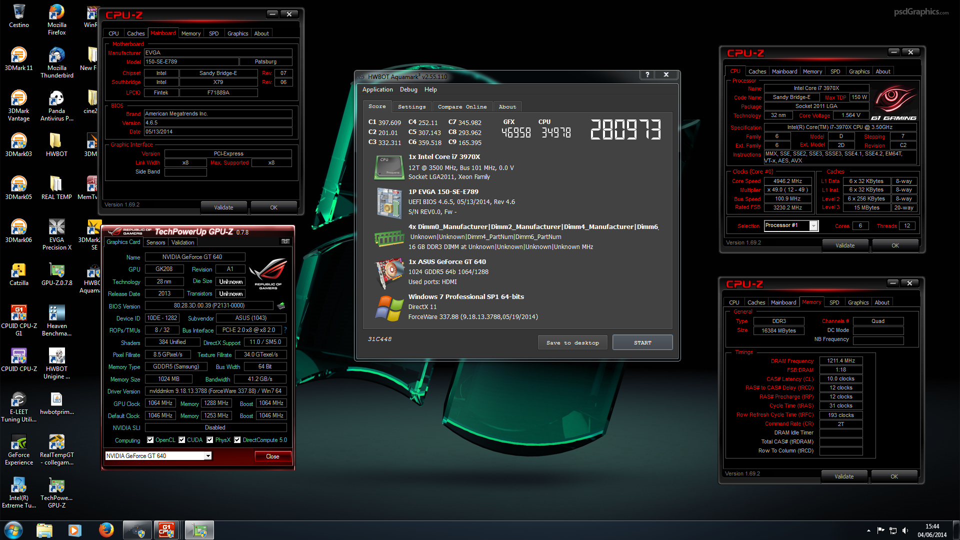Open Firefox from the taskbar

click(x=106, y=530)
